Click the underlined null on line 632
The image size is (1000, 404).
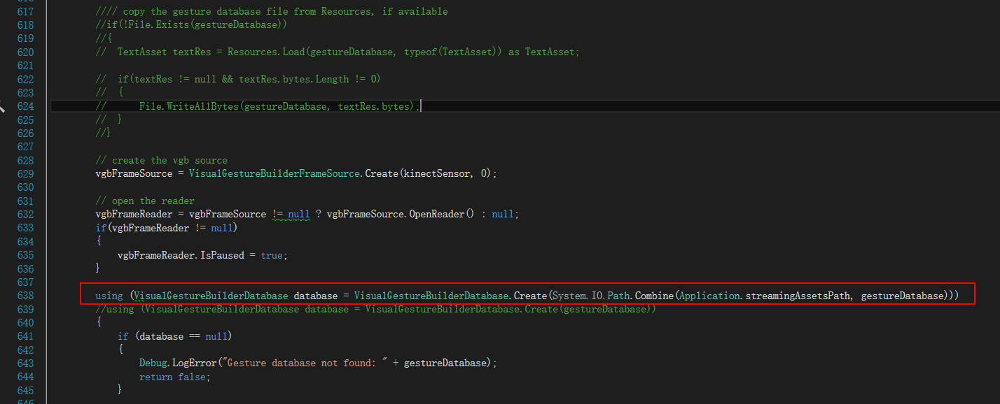[x=300, y=213]
